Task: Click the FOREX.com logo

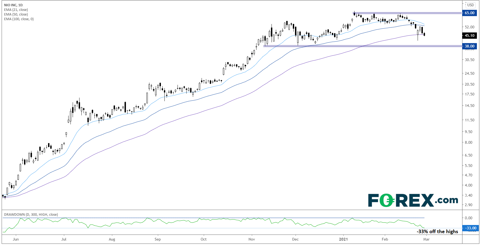Action: coord(413,200)
